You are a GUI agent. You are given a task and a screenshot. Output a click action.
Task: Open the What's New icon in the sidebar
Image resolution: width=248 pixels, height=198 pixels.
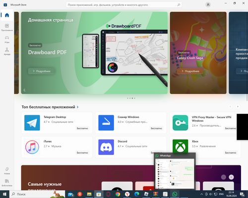(7, 171)
